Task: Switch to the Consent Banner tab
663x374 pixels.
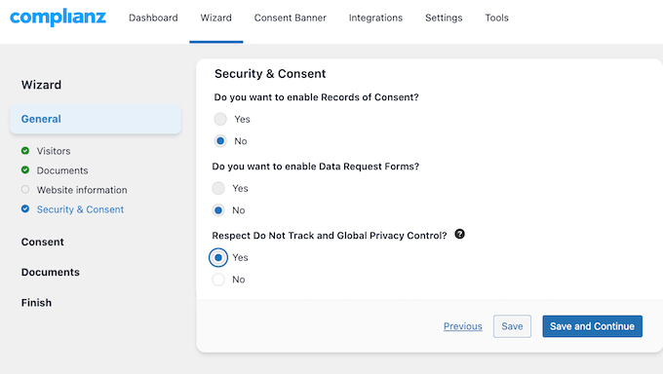Action: click(x=291, y=18)
